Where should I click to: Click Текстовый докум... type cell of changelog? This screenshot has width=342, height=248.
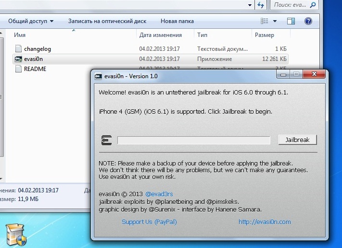(223, 49)
